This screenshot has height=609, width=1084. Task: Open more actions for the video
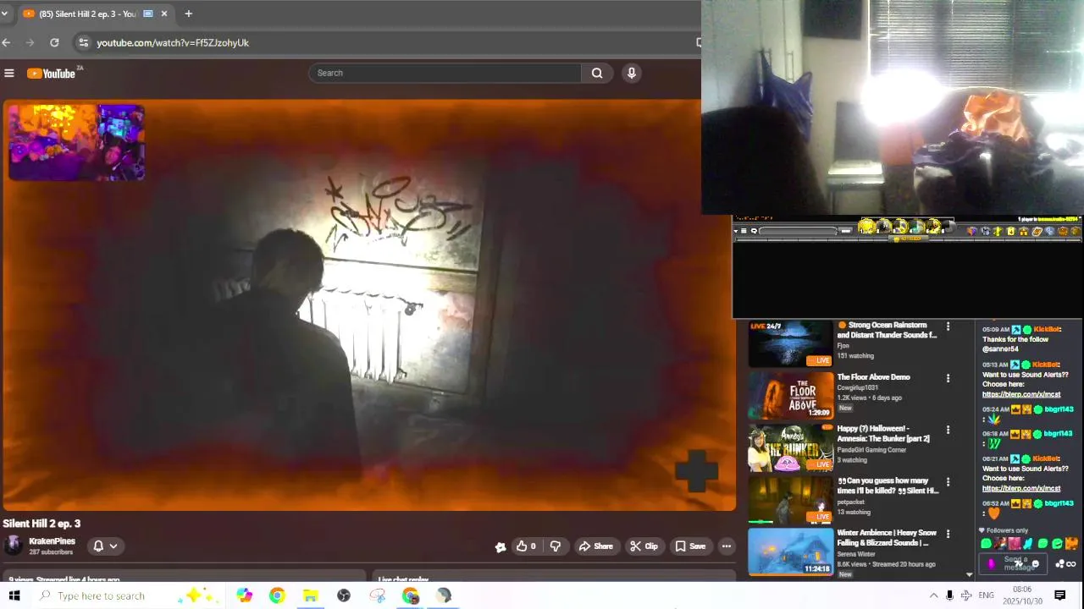726,546
